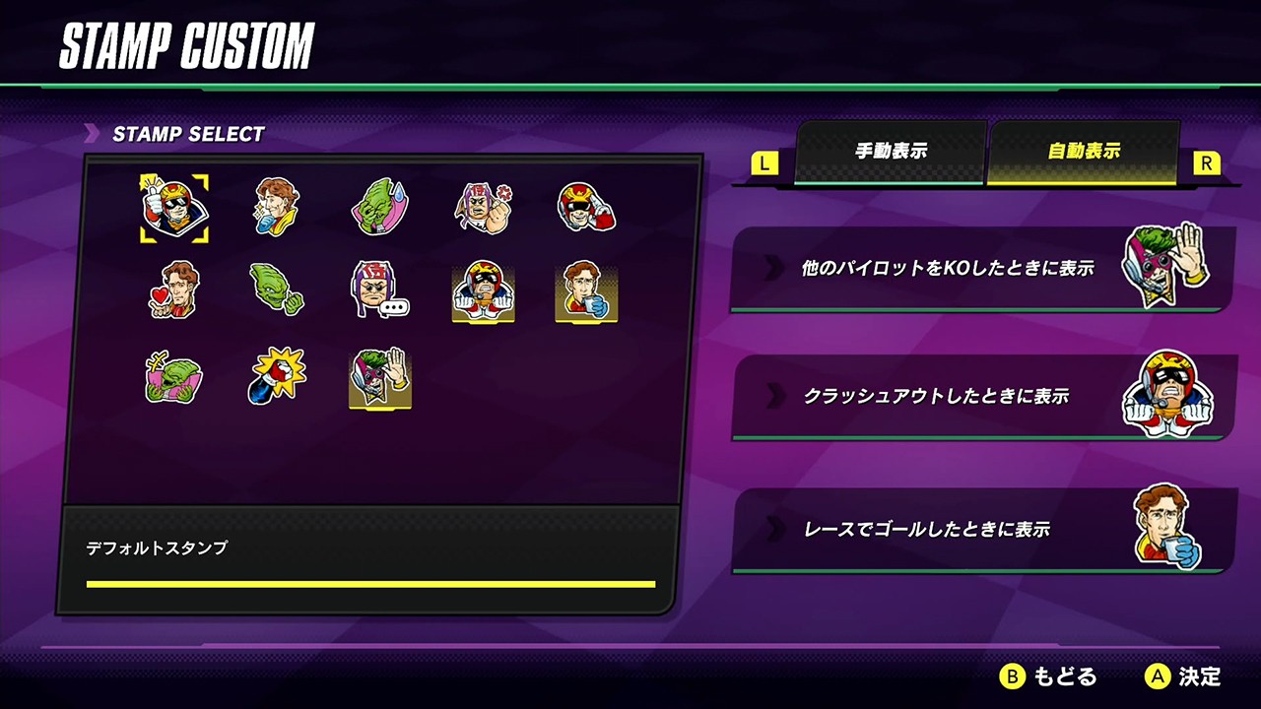Open the 他のパイロットをKOしたときに表示 slot

pos(982,268)
